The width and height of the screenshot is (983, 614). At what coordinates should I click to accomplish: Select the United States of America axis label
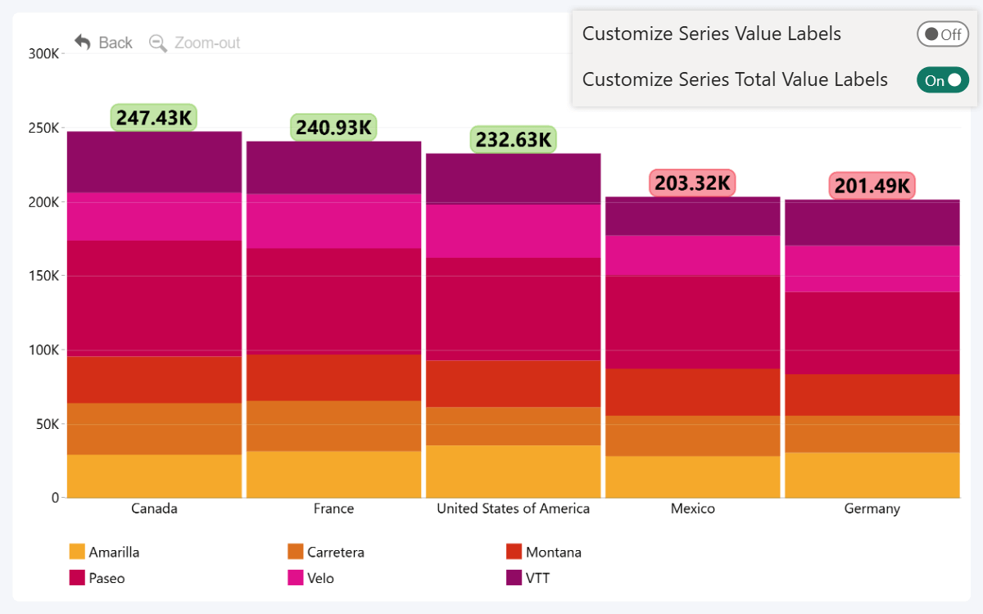(513, 508)
